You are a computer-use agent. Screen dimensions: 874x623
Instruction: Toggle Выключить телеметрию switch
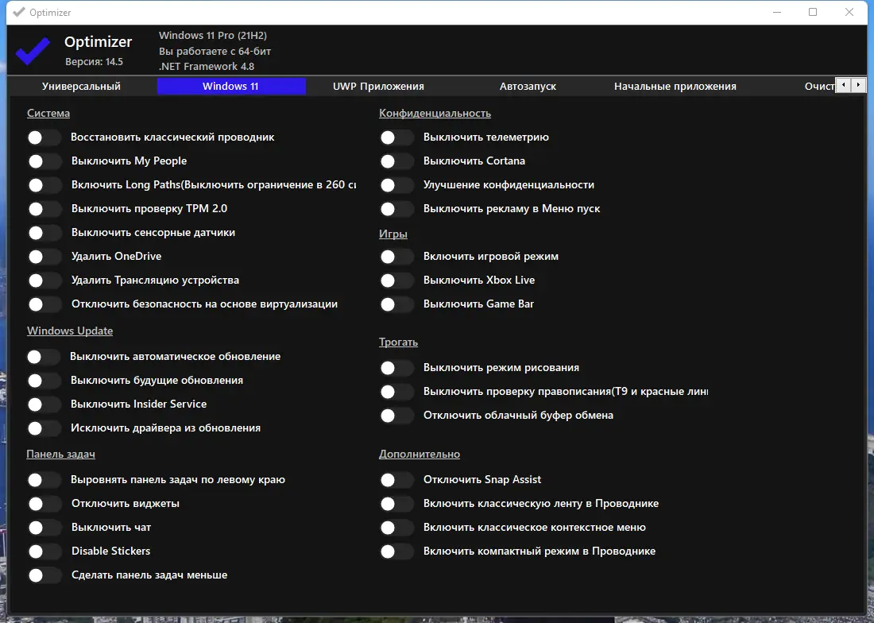[396, 137]
